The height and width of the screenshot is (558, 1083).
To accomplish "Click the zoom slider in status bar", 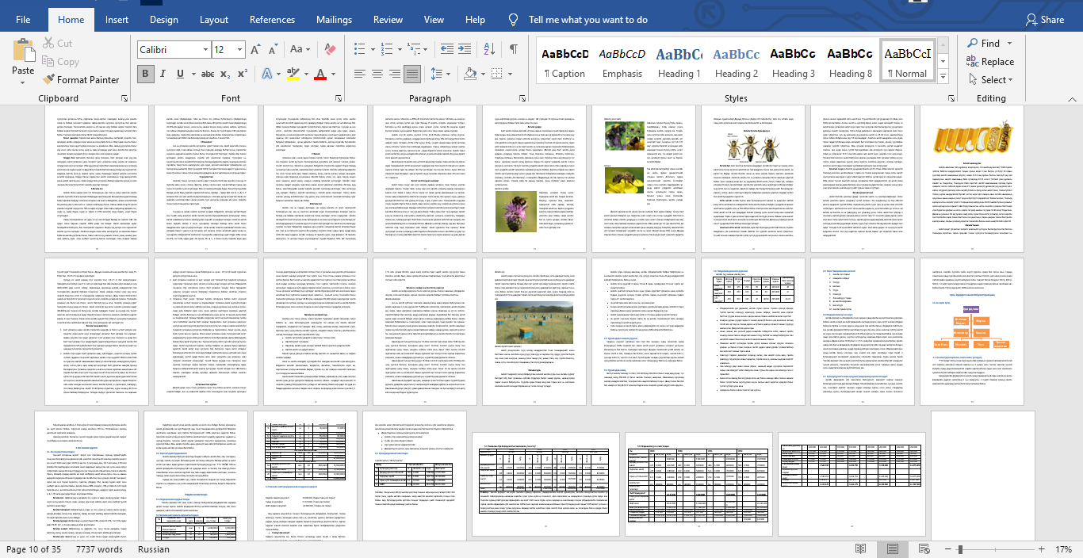I will click(960, 549).
